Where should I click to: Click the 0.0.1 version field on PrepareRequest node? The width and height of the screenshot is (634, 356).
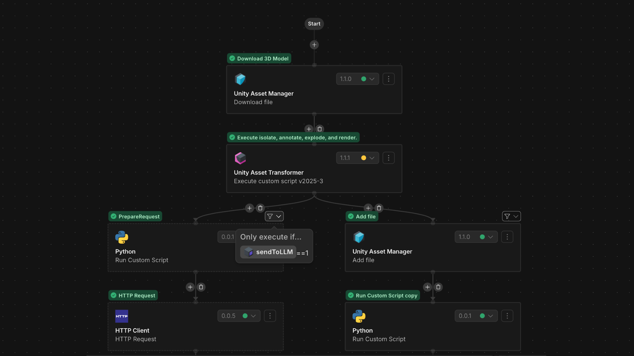227,237
